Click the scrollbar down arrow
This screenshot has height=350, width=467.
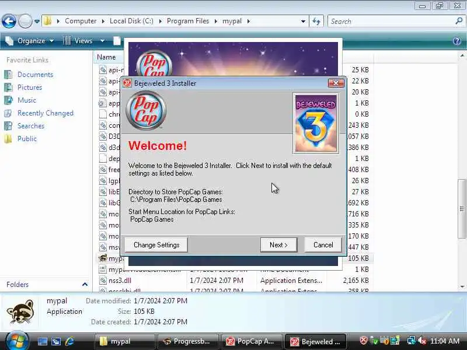(x=462, y=287)
